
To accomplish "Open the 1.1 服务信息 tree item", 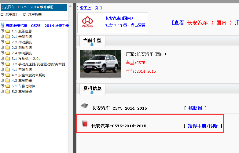I will tap(22, 31).
